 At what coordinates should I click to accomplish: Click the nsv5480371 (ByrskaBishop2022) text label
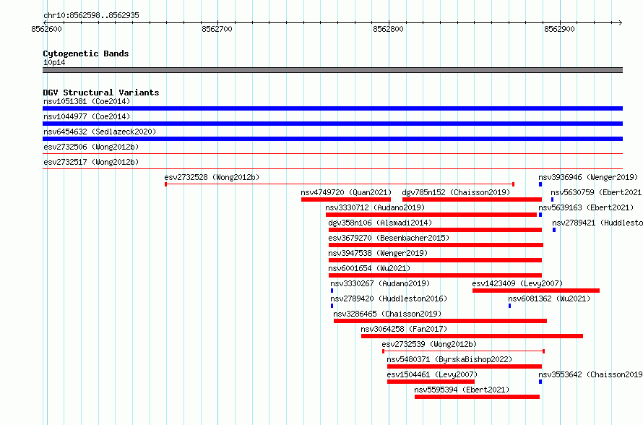tap(449, 359)
